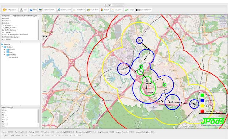This screenshot has width=228, height=139.
Task: Click the Slots toolbar button
Action: click(x=24, y=10)
